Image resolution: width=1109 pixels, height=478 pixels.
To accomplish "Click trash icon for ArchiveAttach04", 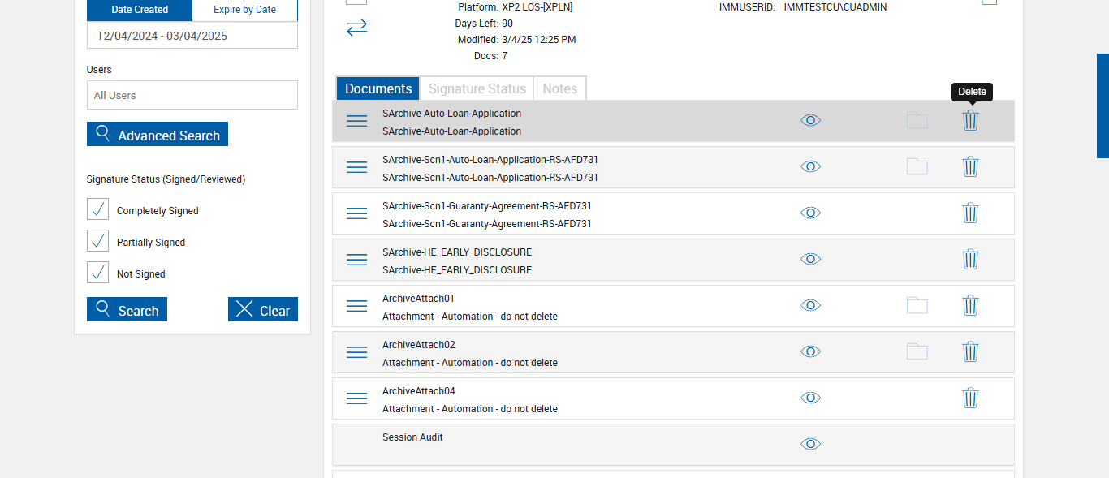I will point(970,398).
